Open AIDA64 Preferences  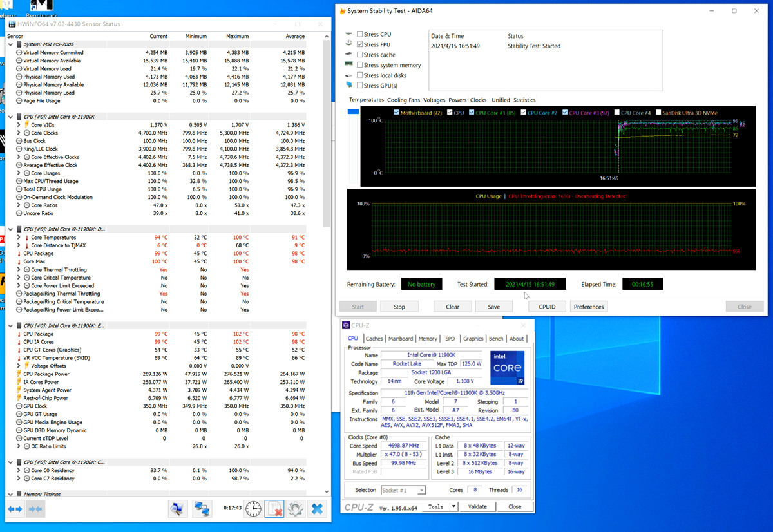tap(589, 307)
